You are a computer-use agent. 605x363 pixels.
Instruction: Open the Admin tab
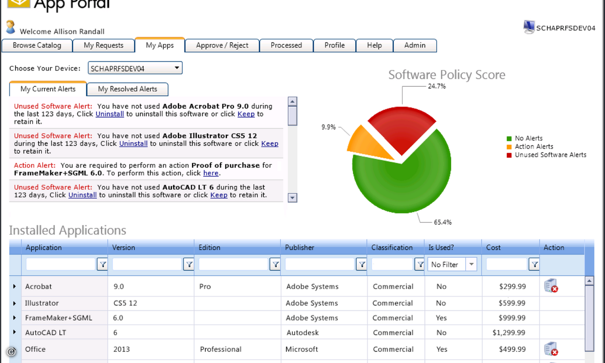click(415, 45)
